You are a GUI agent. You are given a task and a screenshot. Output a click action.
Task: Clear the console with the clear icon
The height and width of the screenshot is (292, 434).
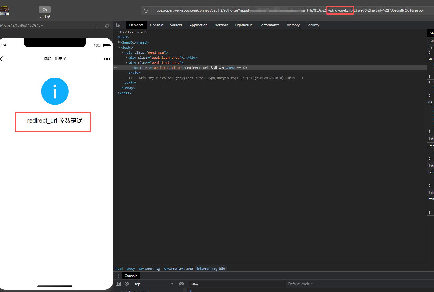(127, 284)
